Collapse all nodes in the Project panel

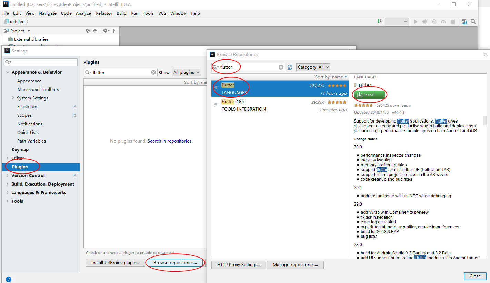tap(95, 31)
